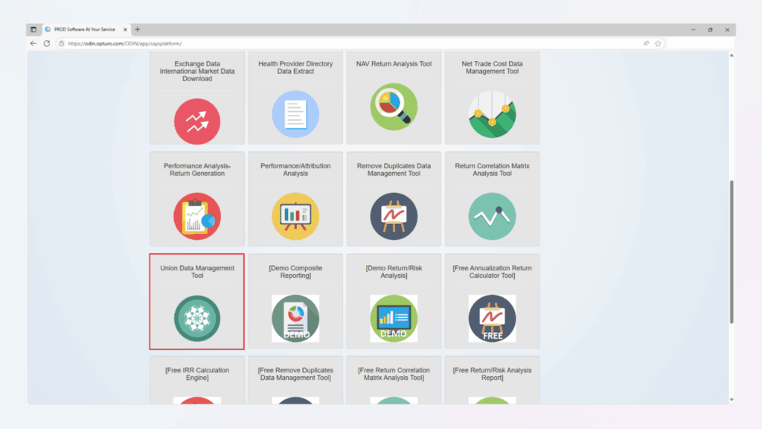Click the browser back arrow
This screenshot has height=429, width=762.
click(33, 43)
